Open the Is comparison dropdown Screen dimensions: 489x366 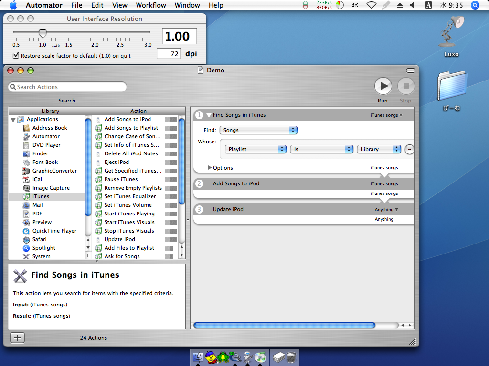(x=321, y=149)
